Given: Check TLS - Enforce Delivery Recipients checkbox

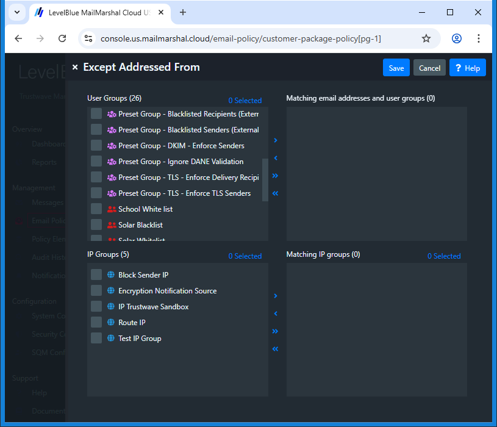Looking at the screenshot, I should 96,177.
